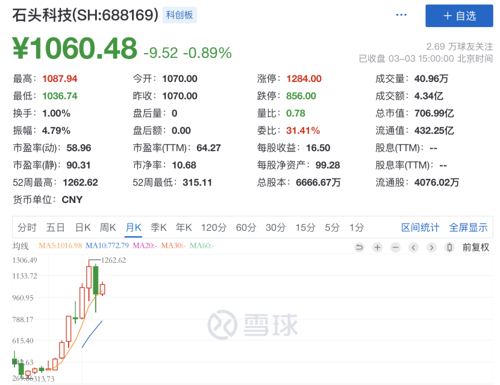Select the 日K chart tab
The image size is (500, 385).
83,227
